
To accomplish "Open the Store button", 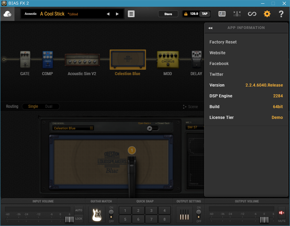I will [x=168, y=14].
